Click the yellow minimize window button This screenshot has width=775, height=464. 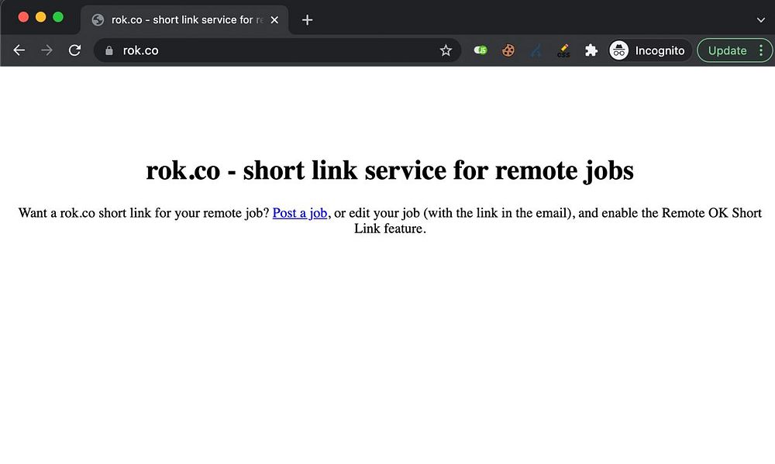40,17
